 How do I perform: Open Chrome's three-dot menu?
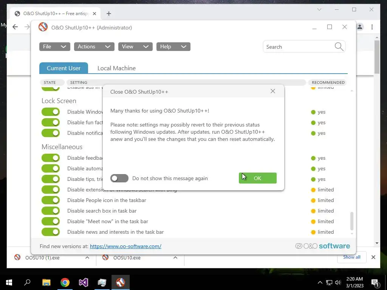click(x=372, y=27)
